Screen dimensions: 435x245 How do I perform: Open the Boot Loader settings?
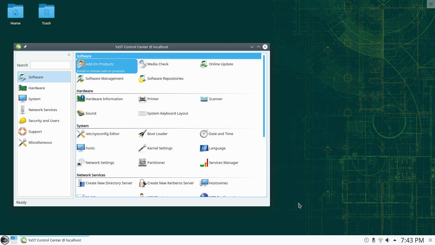153,134
